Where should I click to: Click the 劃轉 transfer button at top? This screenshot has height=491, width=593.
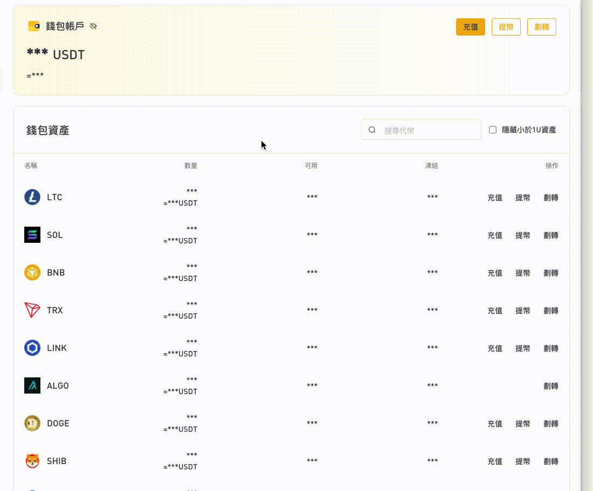point(542,27)
